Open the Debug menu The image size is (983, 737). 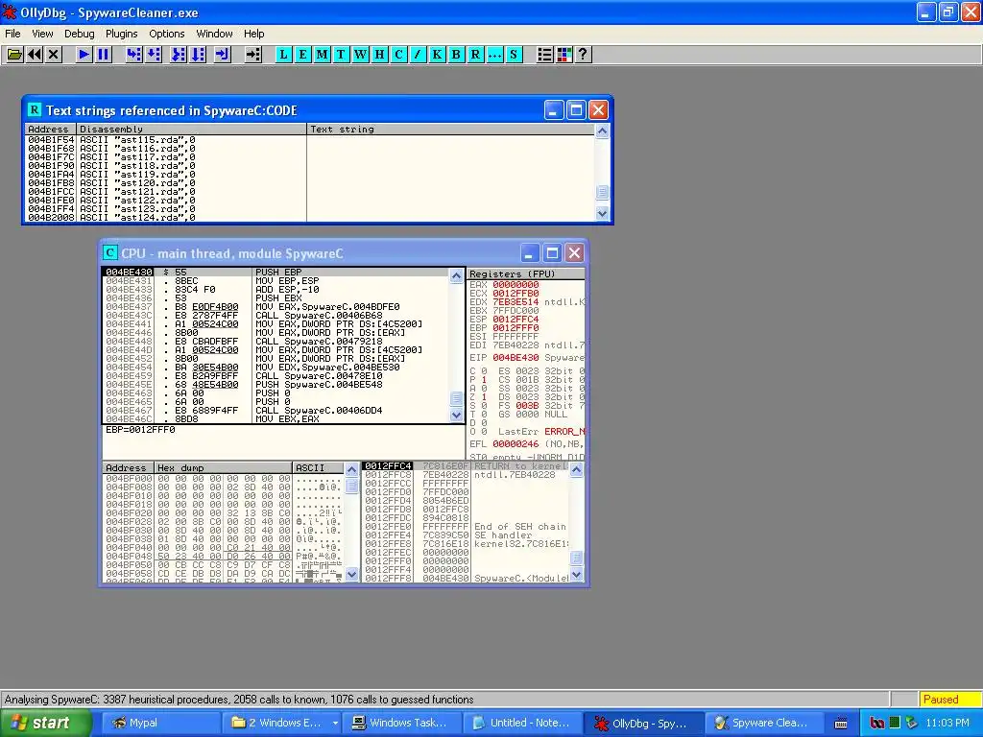[79, 34]
